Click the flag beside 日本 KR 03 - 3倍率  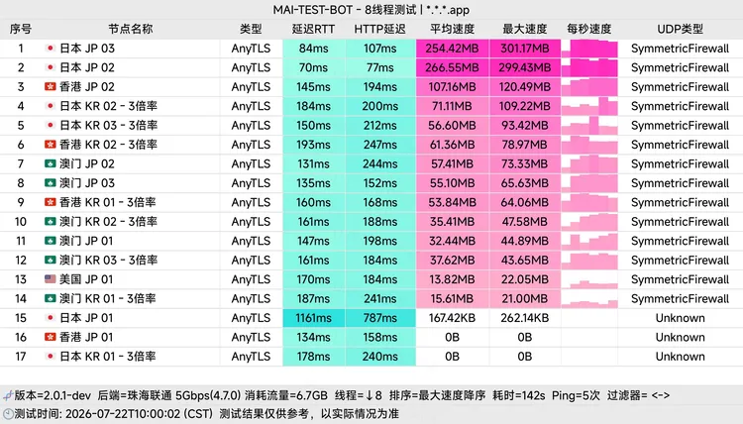(x=51, y=125)
